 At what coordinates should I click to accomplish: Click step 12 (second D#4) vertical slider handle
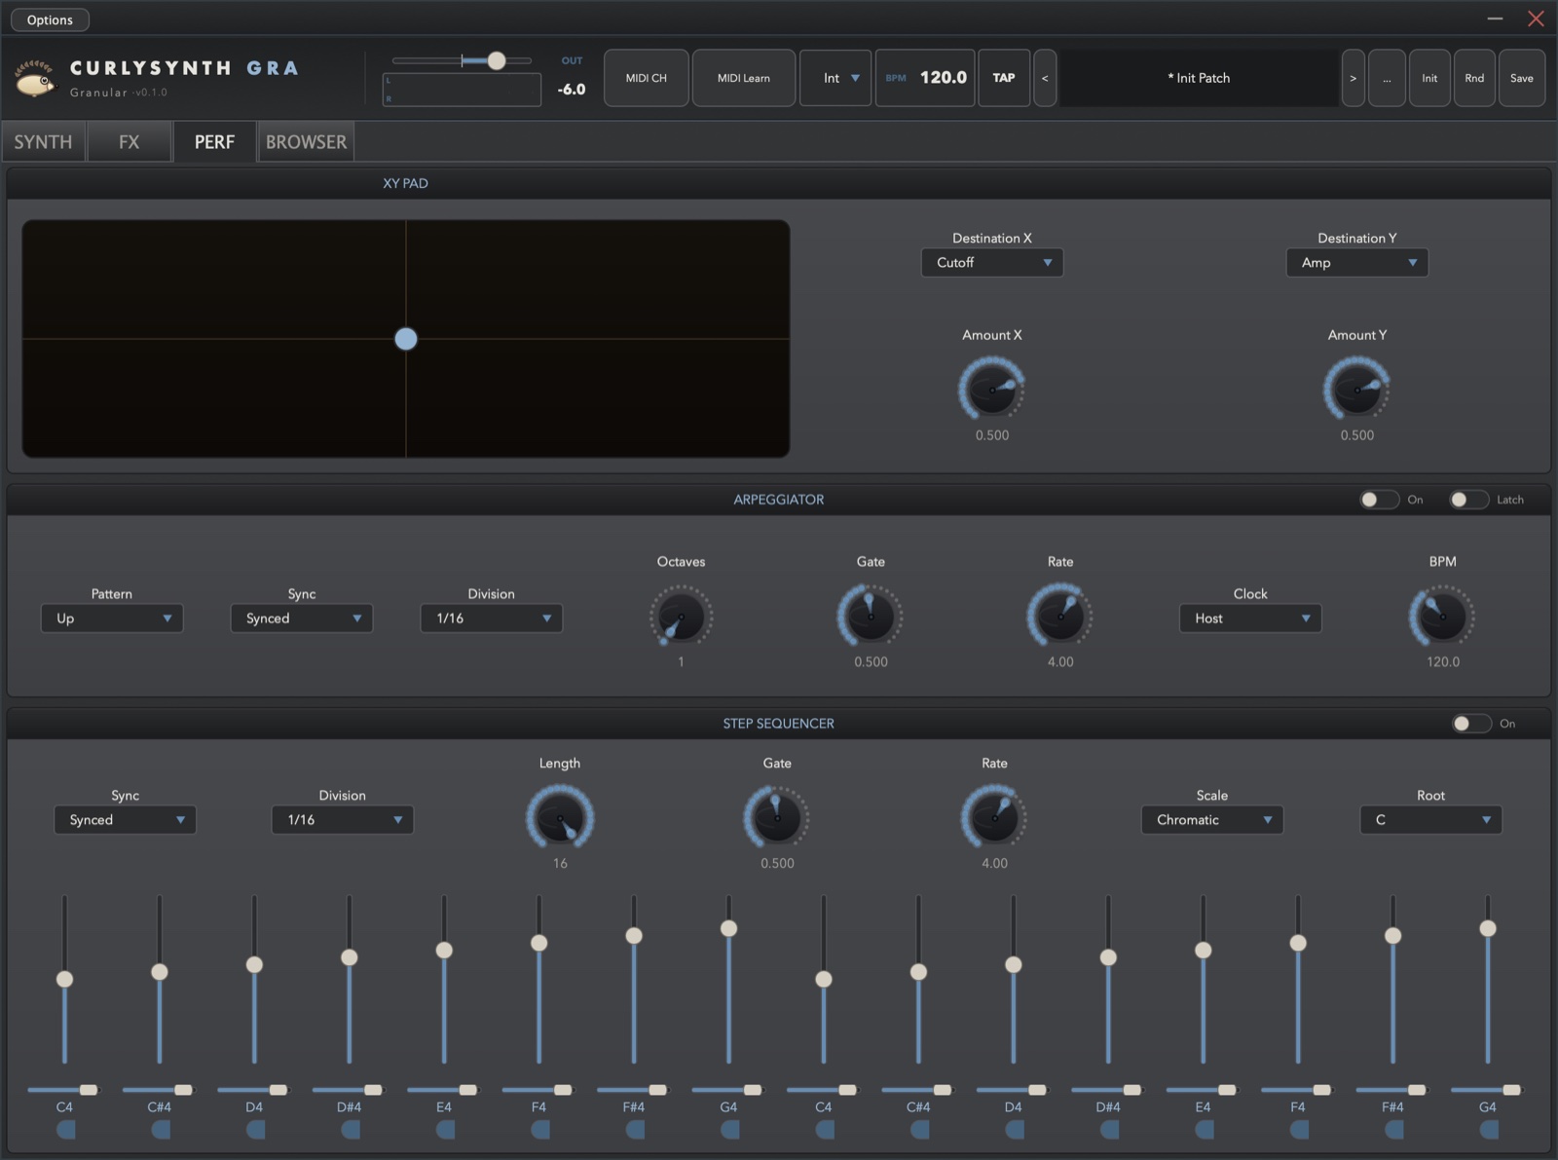pos(1108,957)
